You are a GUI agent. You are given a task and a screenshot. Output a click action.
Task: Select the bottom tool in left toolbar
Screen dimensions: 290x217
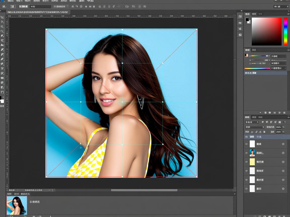(2, 92)
